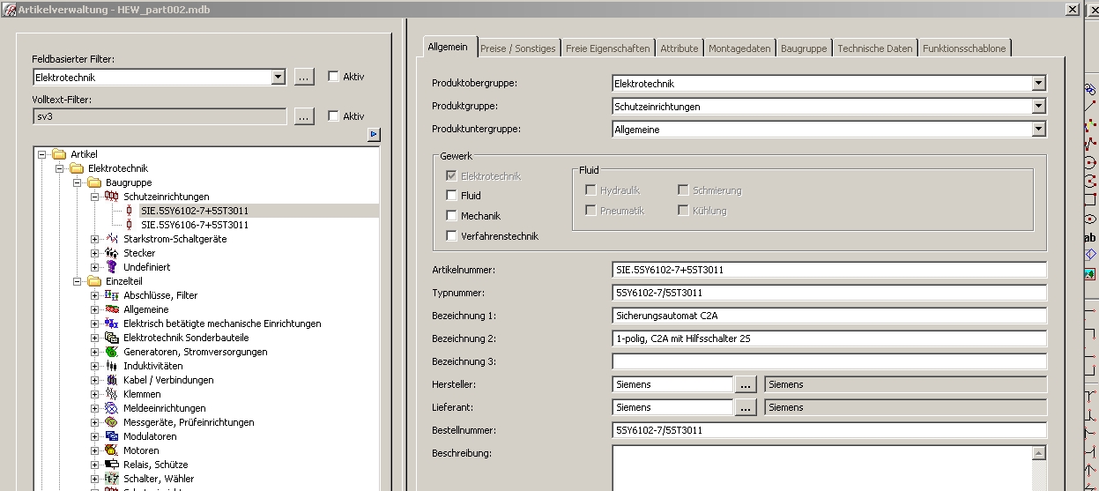Click the Motoren category icon

[112, 450]
